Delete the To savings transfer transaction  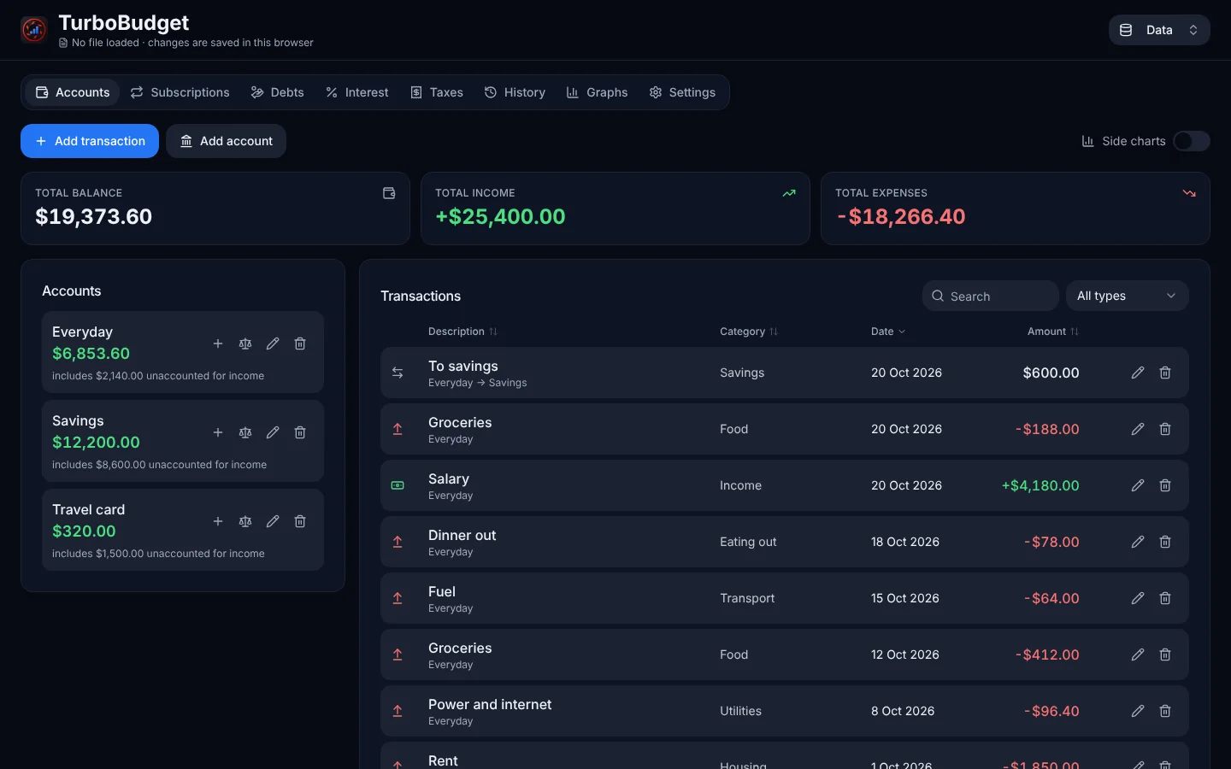point(1165,373)
